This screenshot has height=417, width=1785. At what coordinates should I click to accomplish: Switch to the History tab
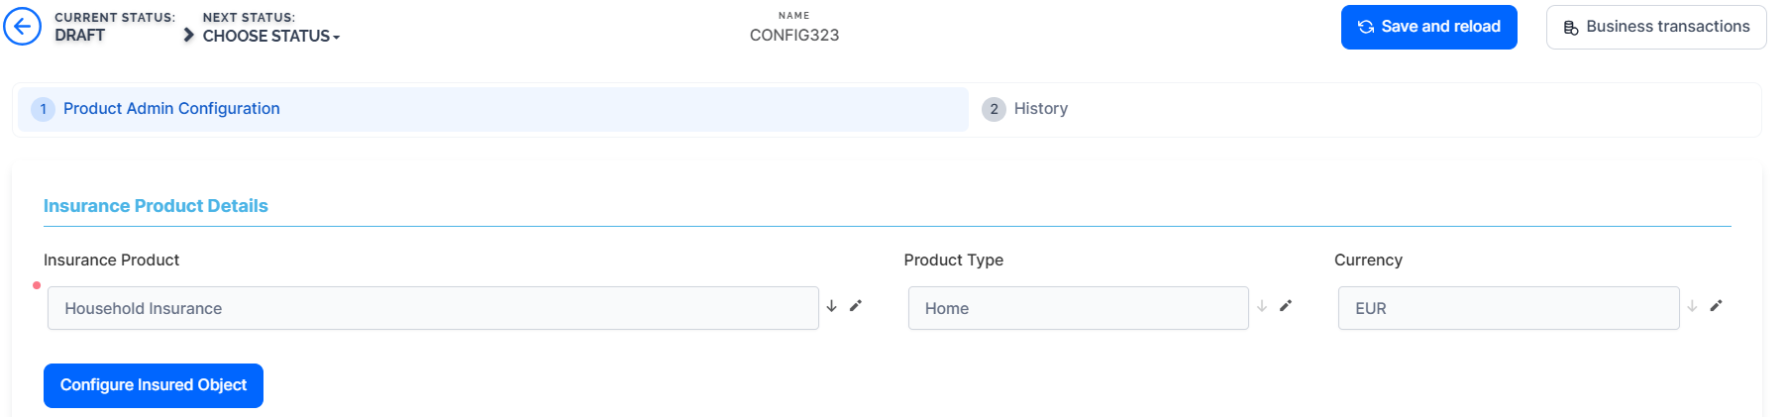coord(1040,109)
